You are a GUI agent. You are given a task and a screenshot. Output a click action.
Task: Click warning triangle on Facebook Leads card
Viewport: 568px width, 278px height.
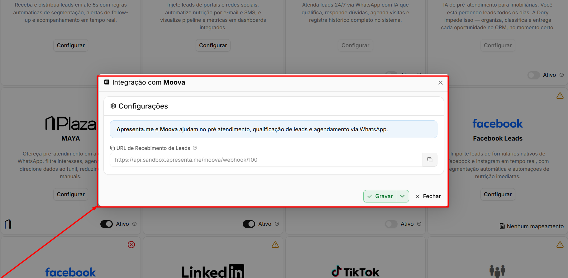560,96
